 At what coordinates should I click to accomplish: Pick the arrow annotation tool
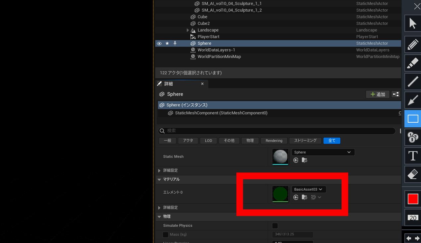coord(413,100)
